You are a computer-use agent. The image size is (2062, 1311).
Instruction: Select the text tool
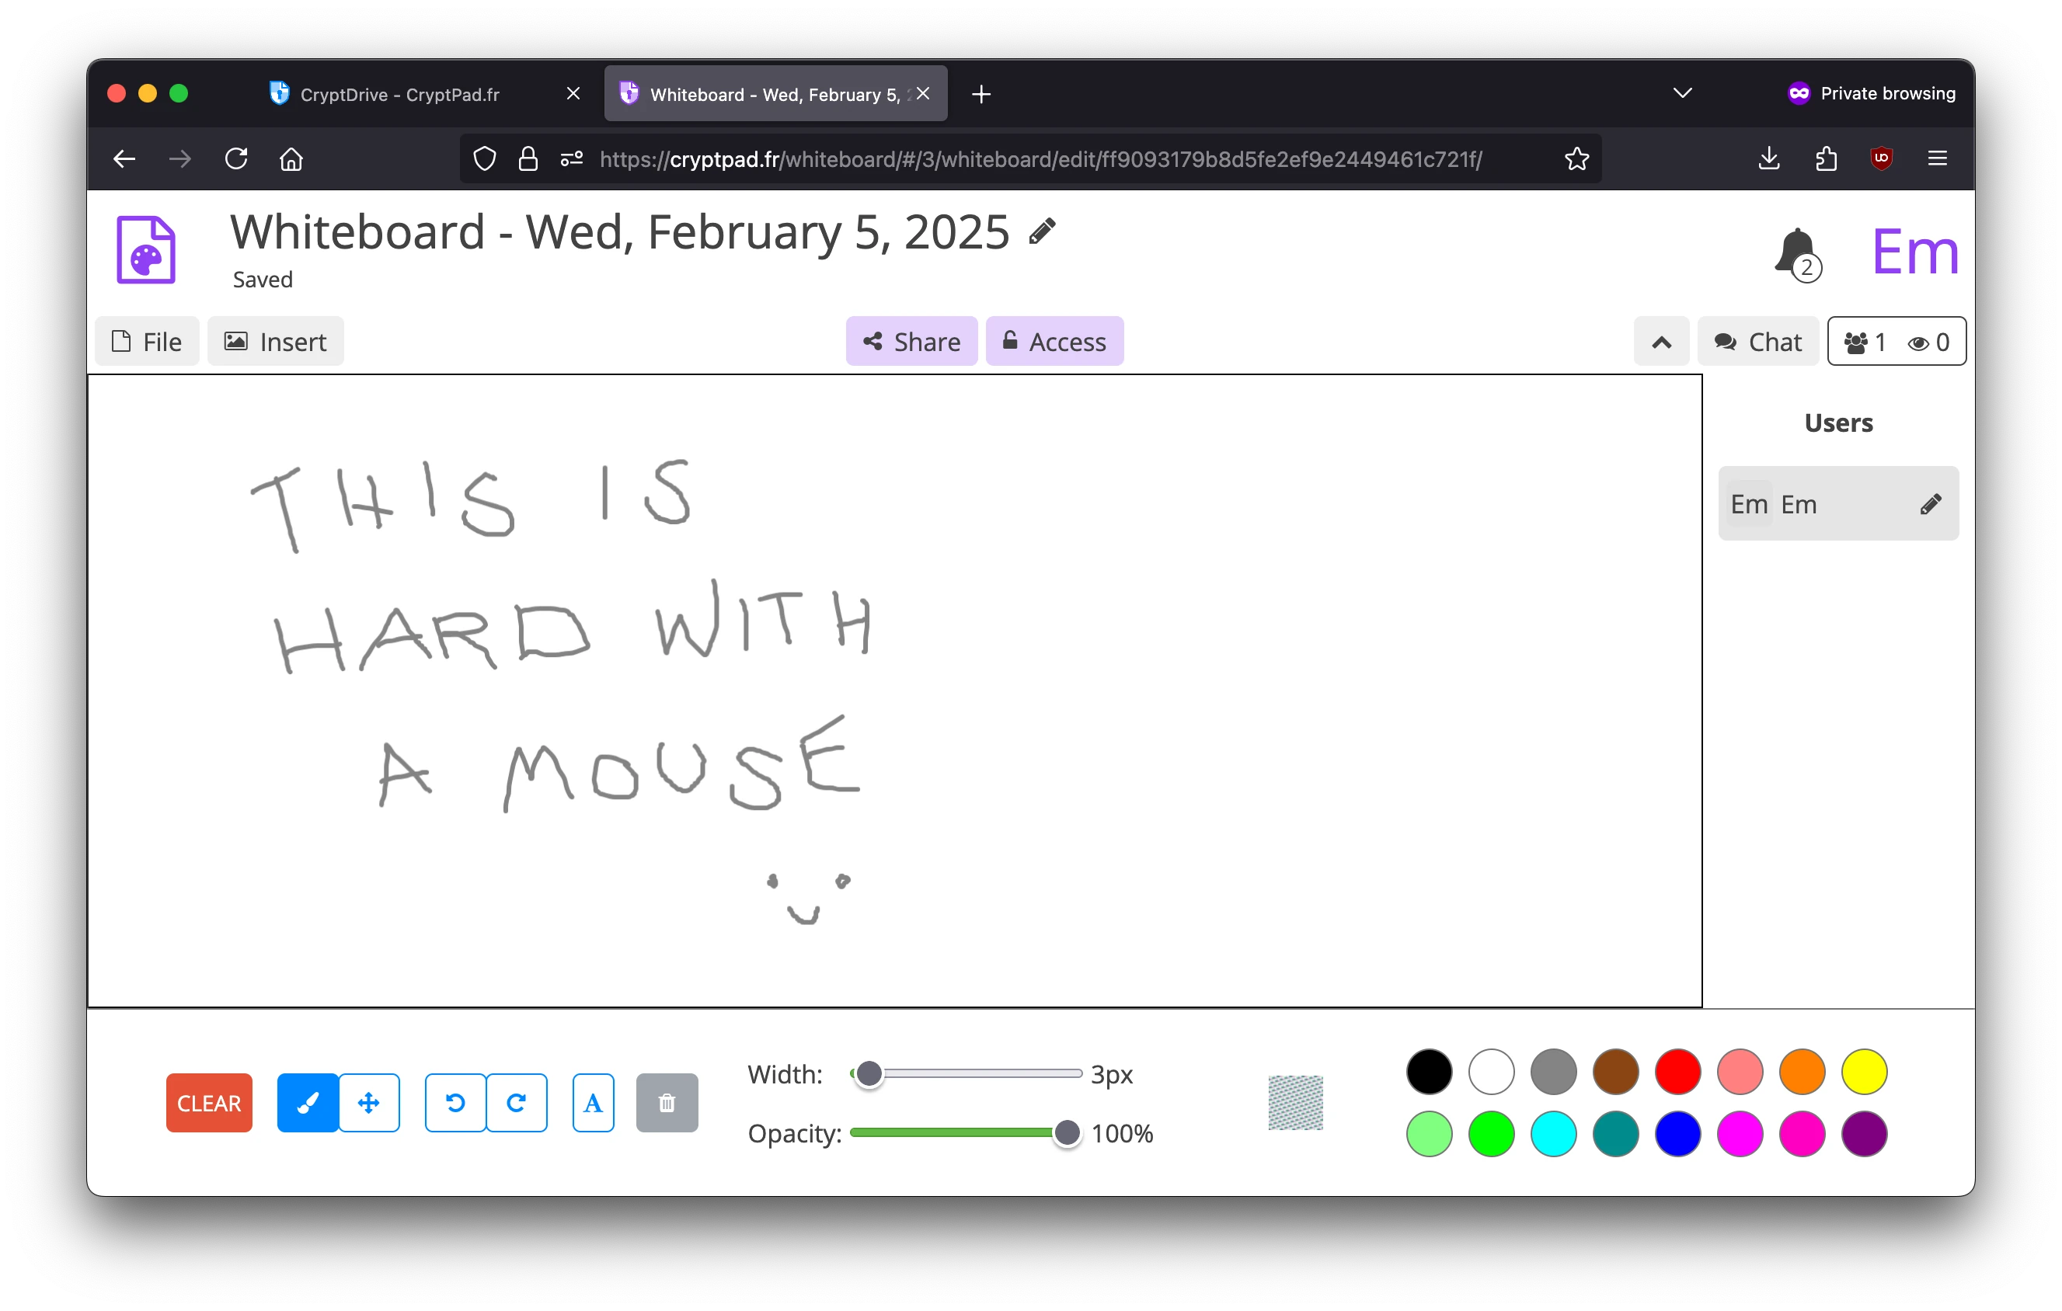593,1102
